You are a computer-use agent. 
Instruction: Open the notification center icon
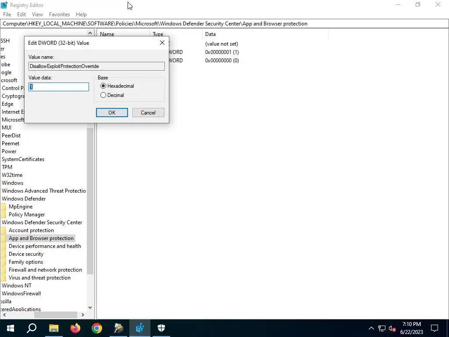pyautogui.click(x=435, y=328)
